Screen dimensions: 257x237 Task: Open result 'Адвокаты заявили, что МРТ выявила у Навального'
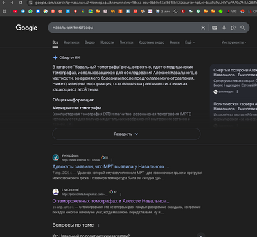[111, 166]
